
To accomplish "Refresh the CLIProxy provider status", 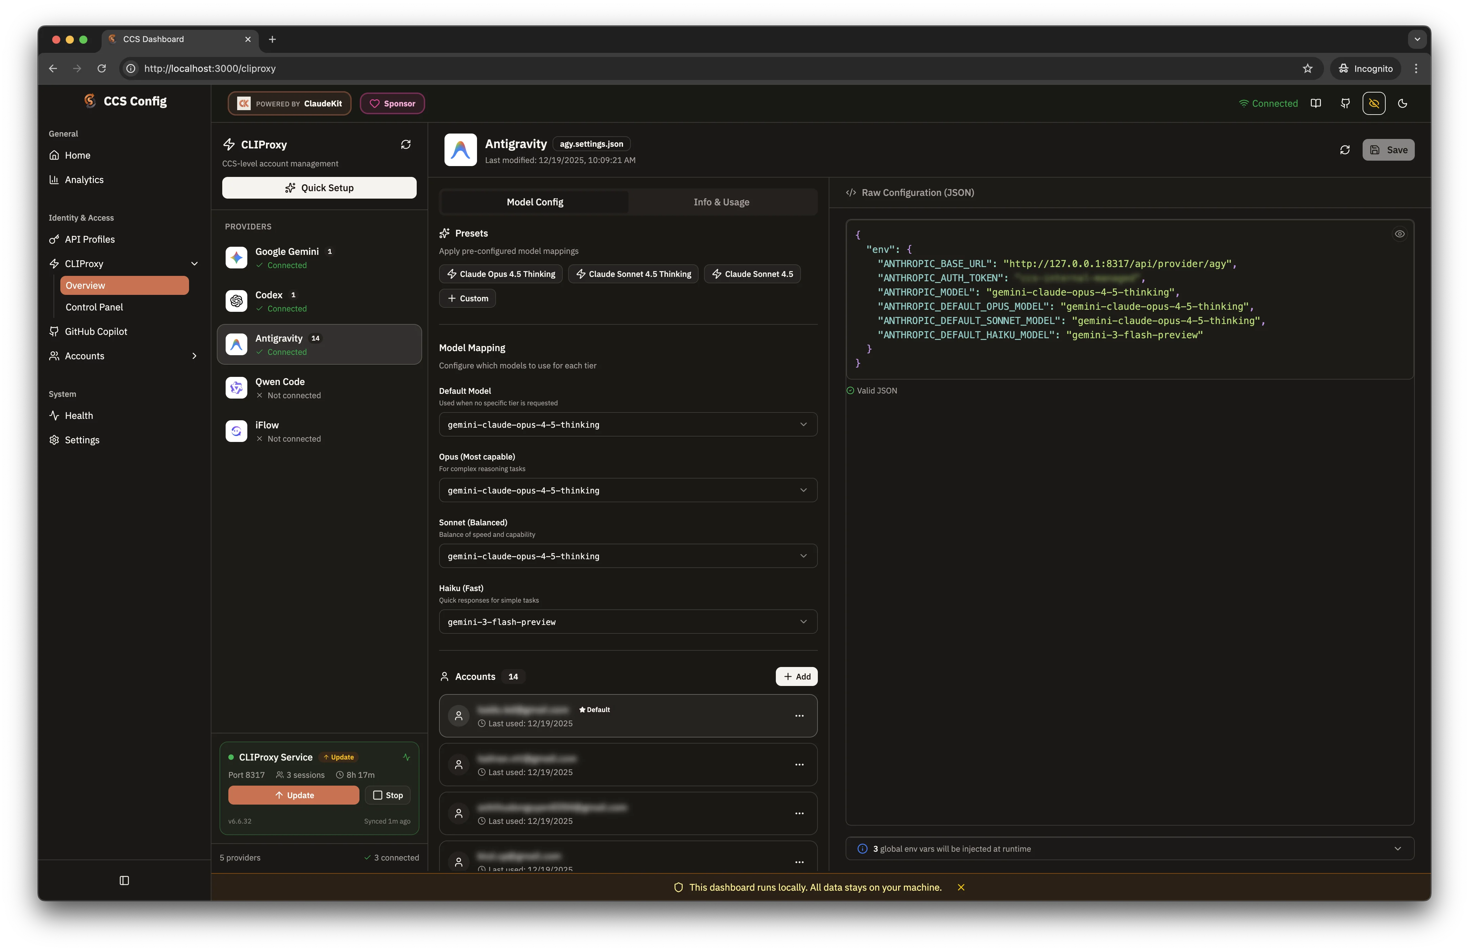I will point(406,144).
